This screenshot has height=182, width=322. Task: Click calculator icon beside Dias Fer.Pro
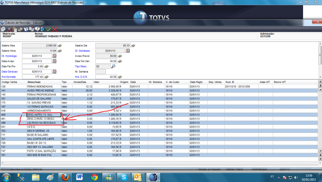click(x=46, y=66)
